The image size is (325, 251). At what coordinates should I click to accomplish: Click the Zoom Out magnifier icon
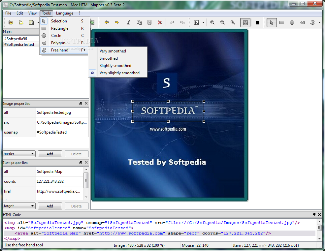pos(222,22)
